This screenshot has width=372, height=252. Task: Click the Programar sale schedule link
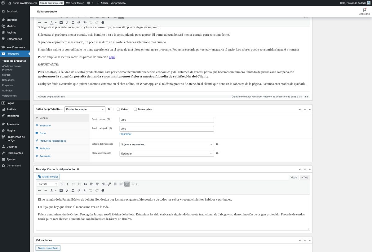coord(125,134)
